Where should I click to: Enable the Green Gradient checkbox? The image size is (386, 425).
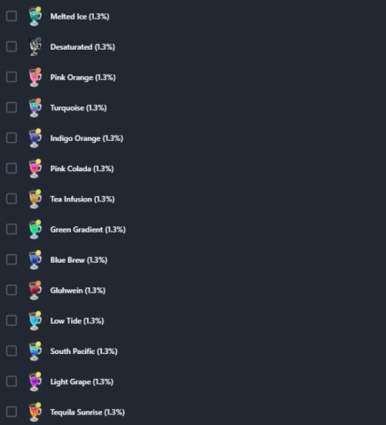tap(12, 229)
